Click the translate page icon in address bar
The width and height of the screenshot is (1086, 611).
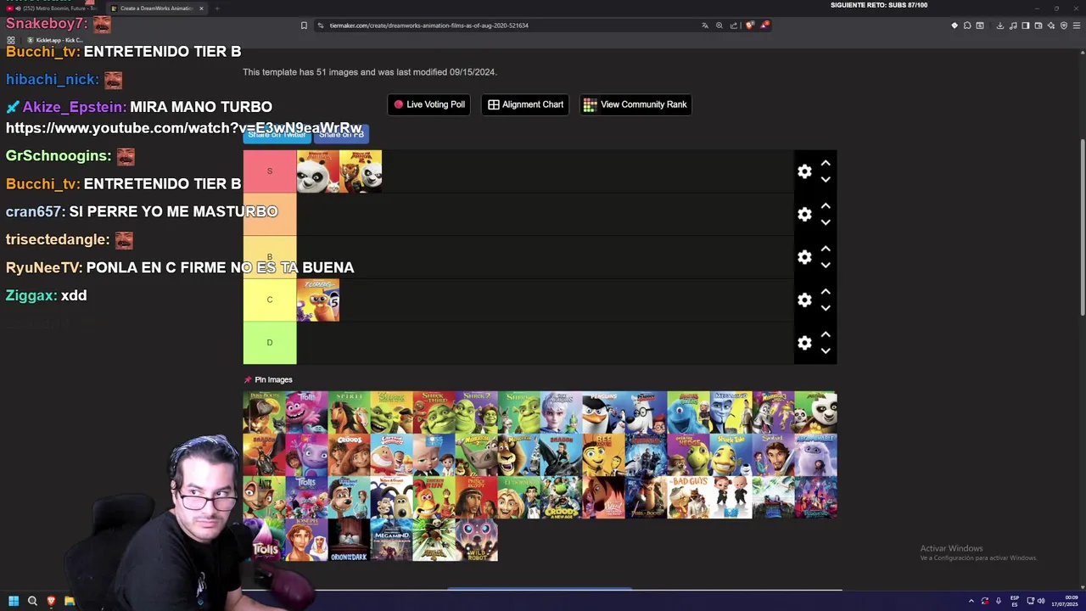(x=704, y=25)
